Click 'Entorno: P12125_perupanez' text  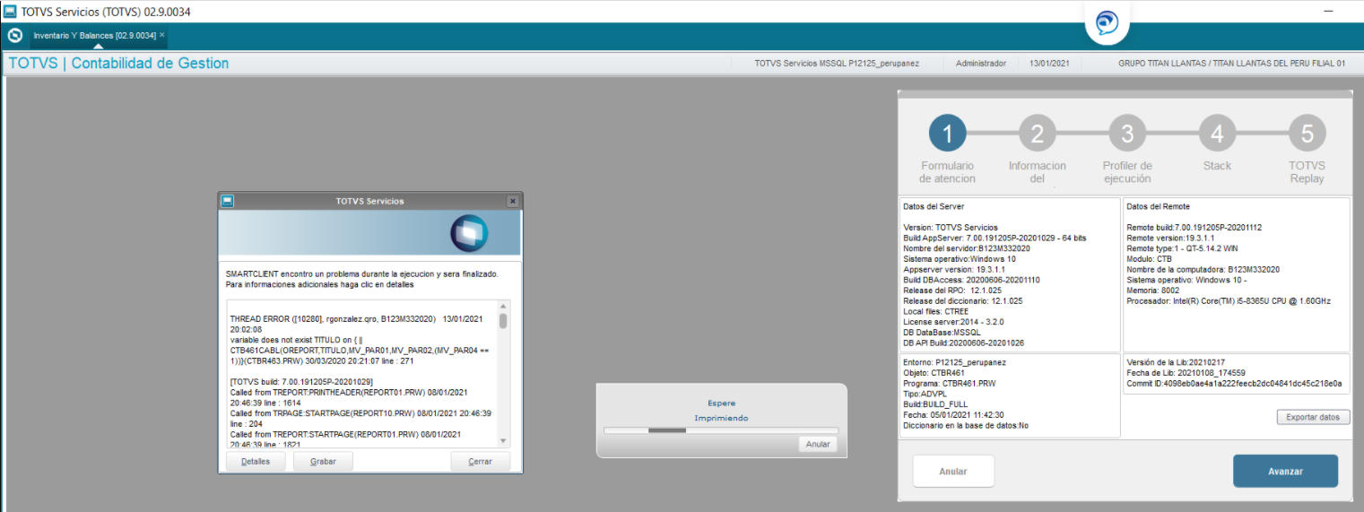click(955, 362)
